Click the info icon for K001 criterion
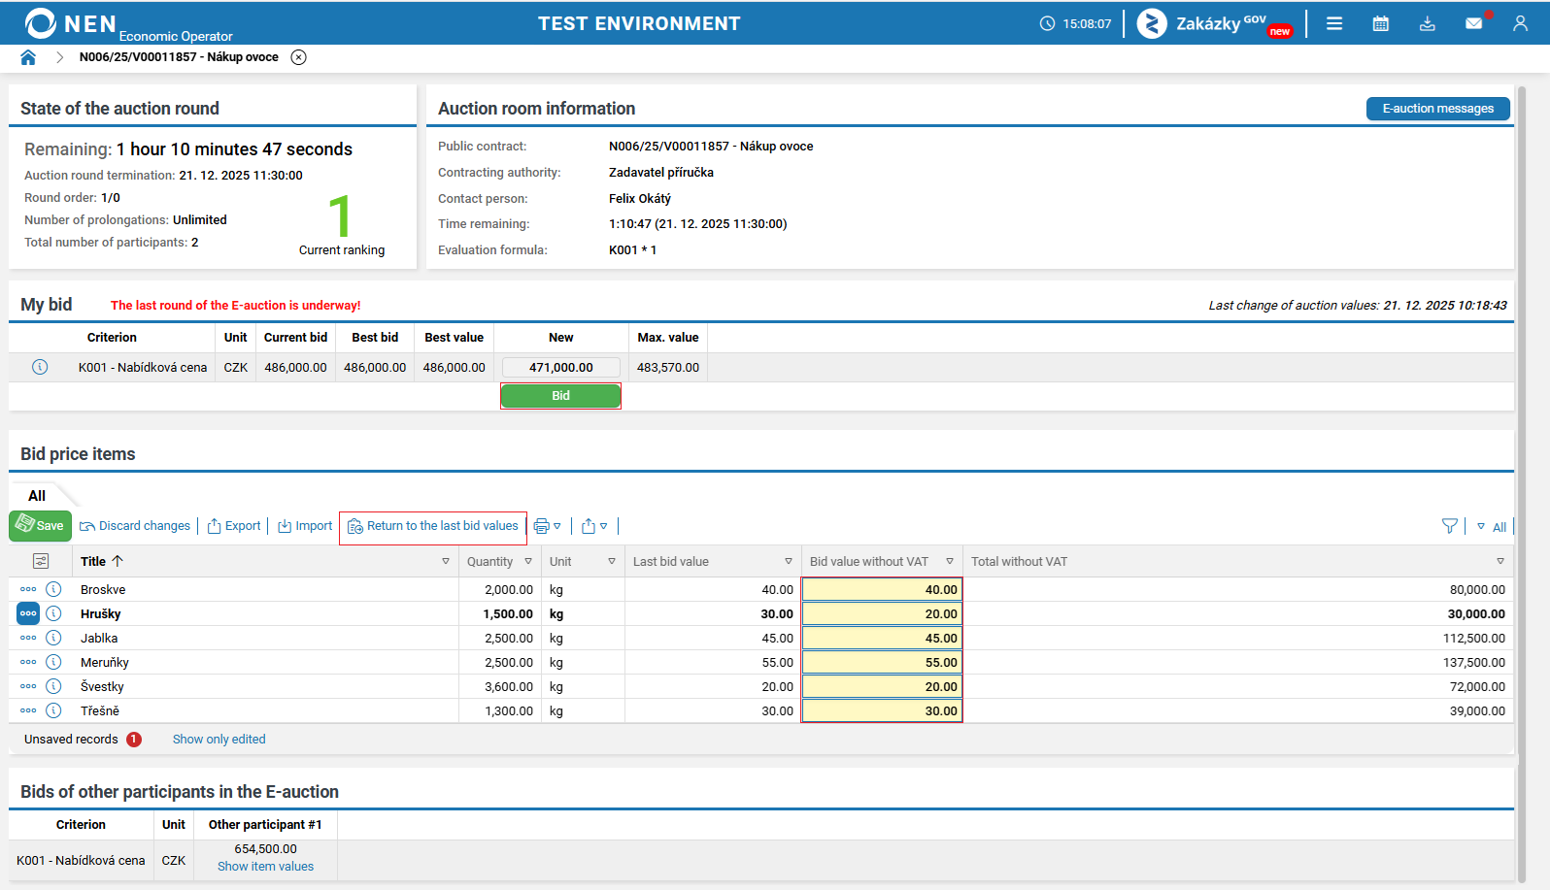Screen dimensions: 1550x890 [x=40, y=367]
